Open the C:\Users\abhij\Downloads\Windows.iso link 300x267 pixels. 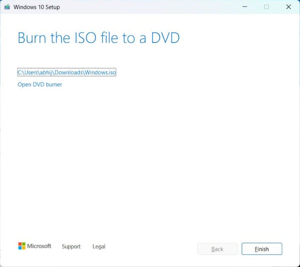[x=67, y=72]
